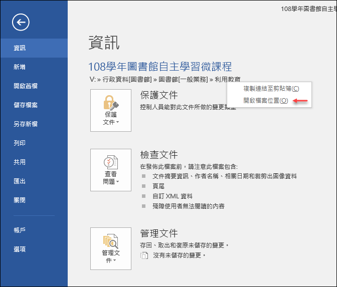This screenshot has height=287, width=337.
Task: Go to 共用 in the sidebar
Action: point(34,162)
